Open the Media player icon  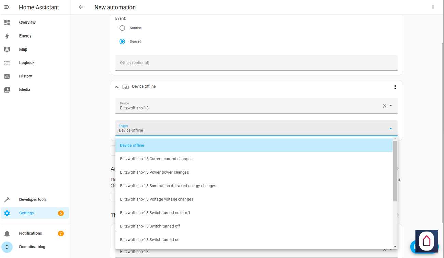tap(7, 90)
